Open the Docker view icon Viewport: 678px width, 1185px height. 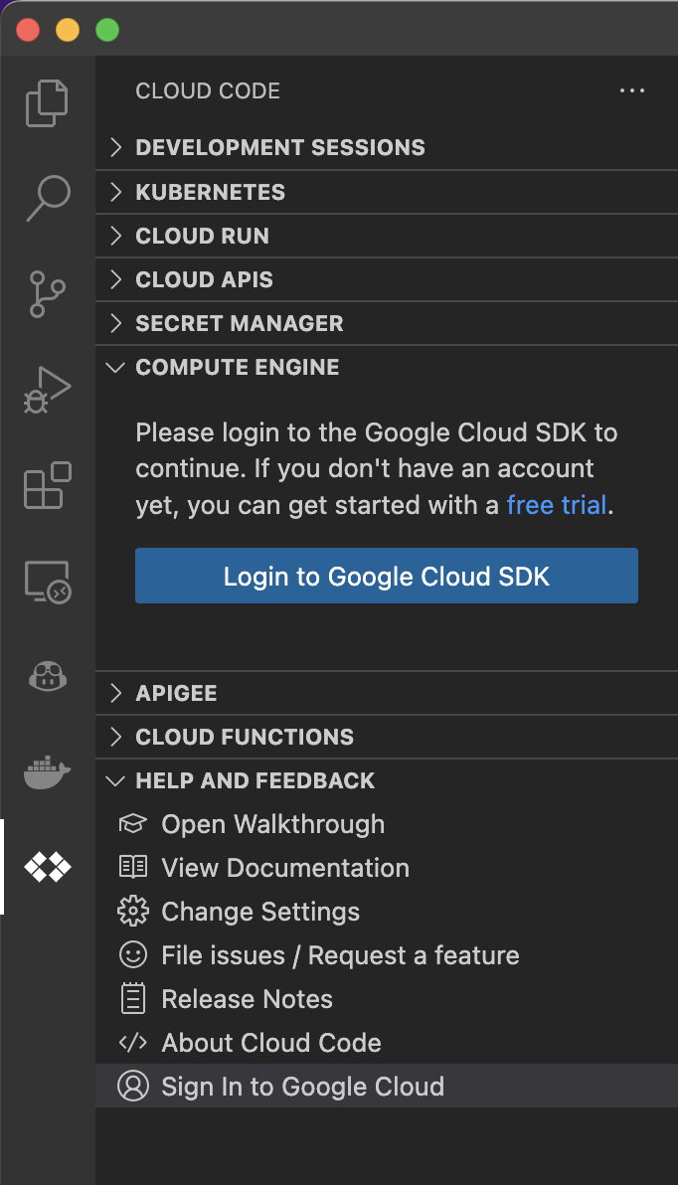click(x=47, y=772)
